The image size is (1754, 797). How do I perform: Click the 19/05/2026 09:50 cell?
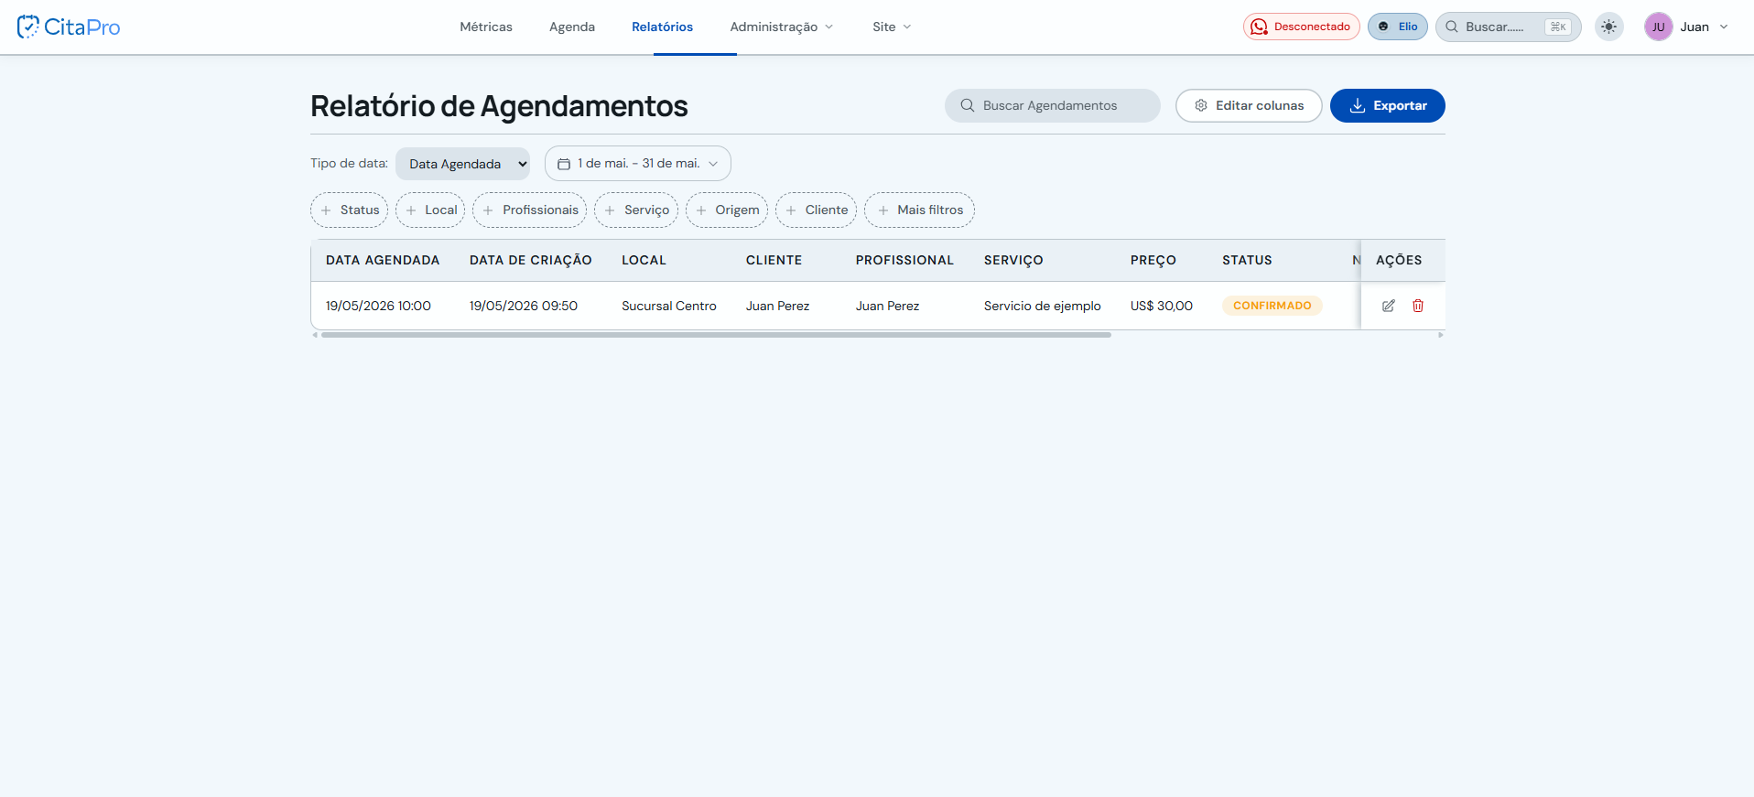[524, 306]
